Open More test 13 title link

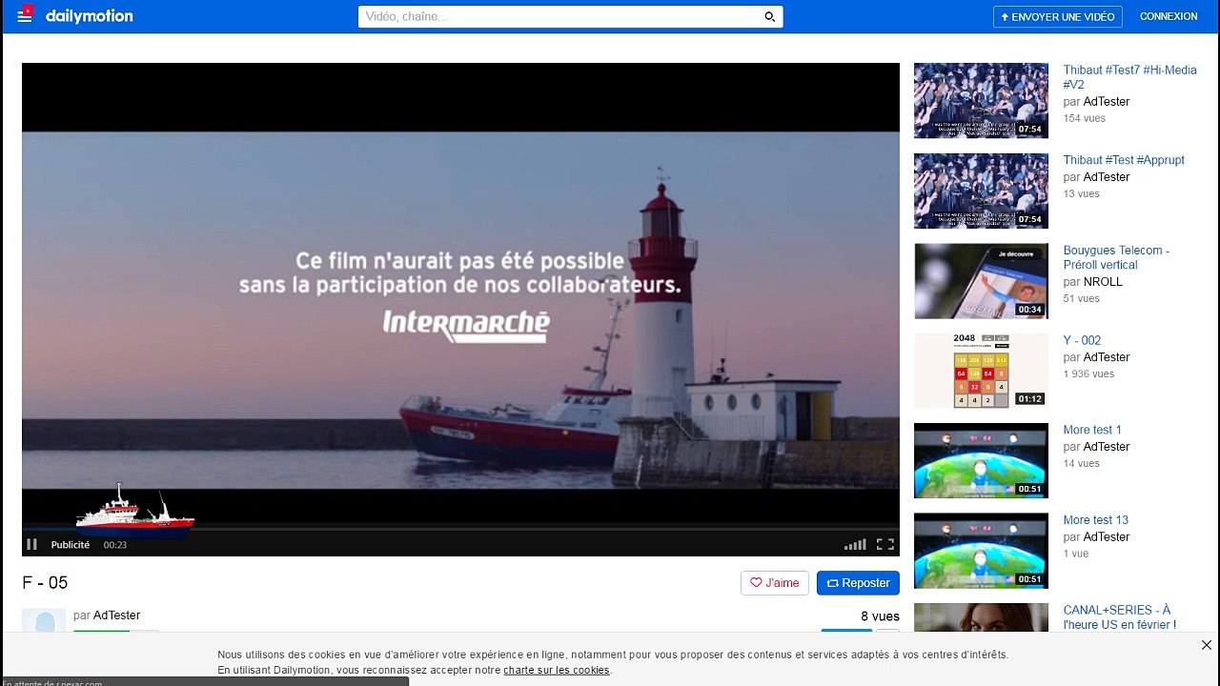pos(1096,520)
